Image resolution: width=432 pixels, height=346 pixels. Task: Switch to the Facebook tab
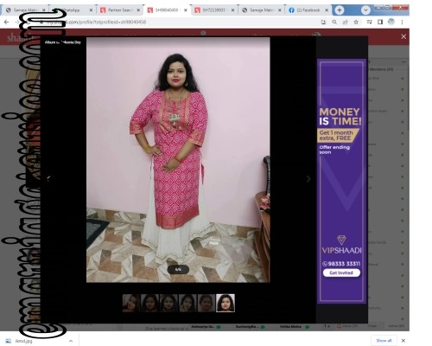click(x=308, y=10)
